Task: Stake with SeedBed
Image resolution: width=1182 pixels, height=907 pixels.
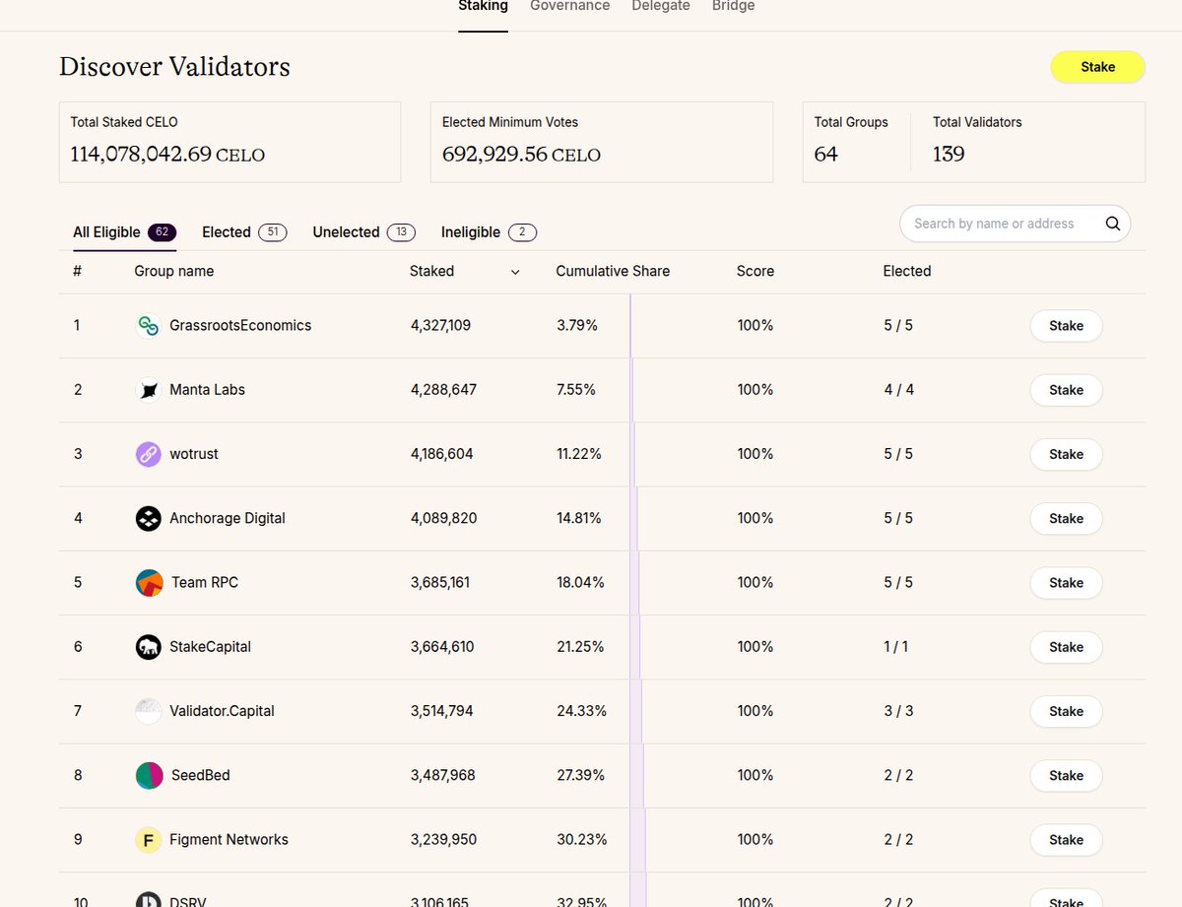Action: [x=1066, y=776]
